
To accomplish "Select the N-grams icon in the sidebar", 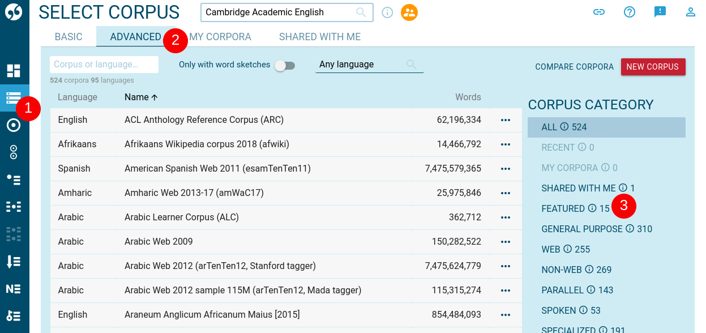I will click(x=14, y=288).
